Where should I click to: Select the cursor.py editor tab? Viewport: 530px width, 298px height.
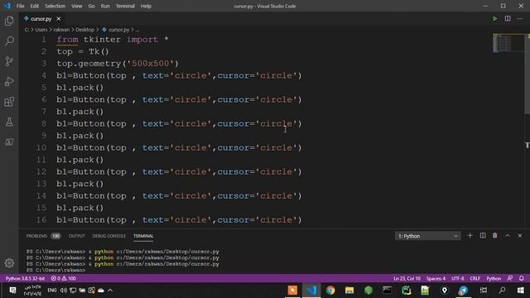point(41,19)
